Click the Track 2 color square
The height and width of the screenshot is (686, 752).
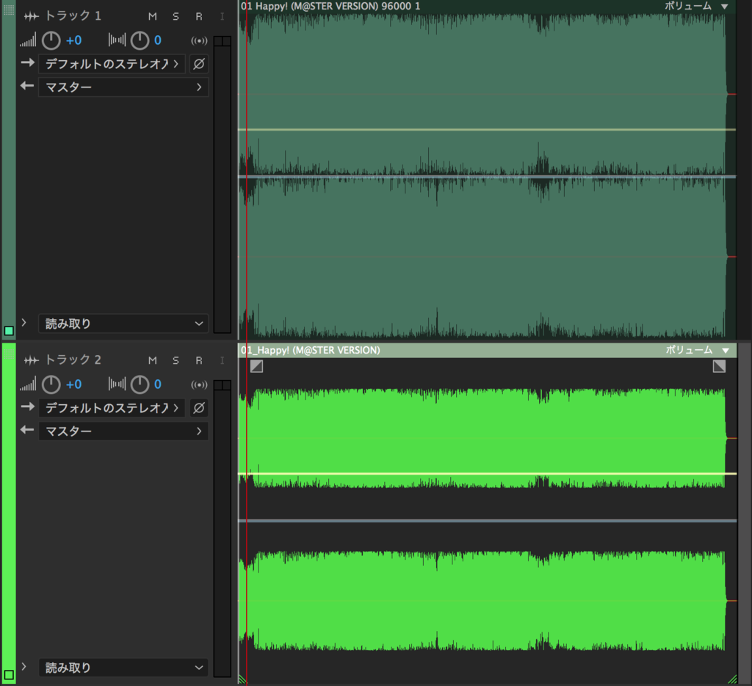9,674
